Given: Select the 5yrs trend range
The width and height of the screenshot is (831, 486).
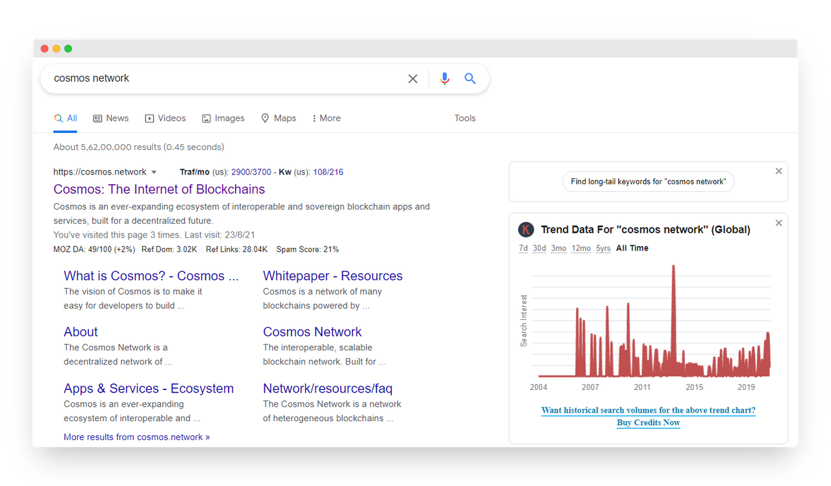Looking at the screenshot, I should point(603,249).
